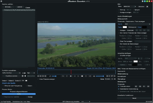Click the 'Gleich wie Quelle' destination link
This screenshot has width=153, height=103.
pyautogui.click(x=9, y=83)
